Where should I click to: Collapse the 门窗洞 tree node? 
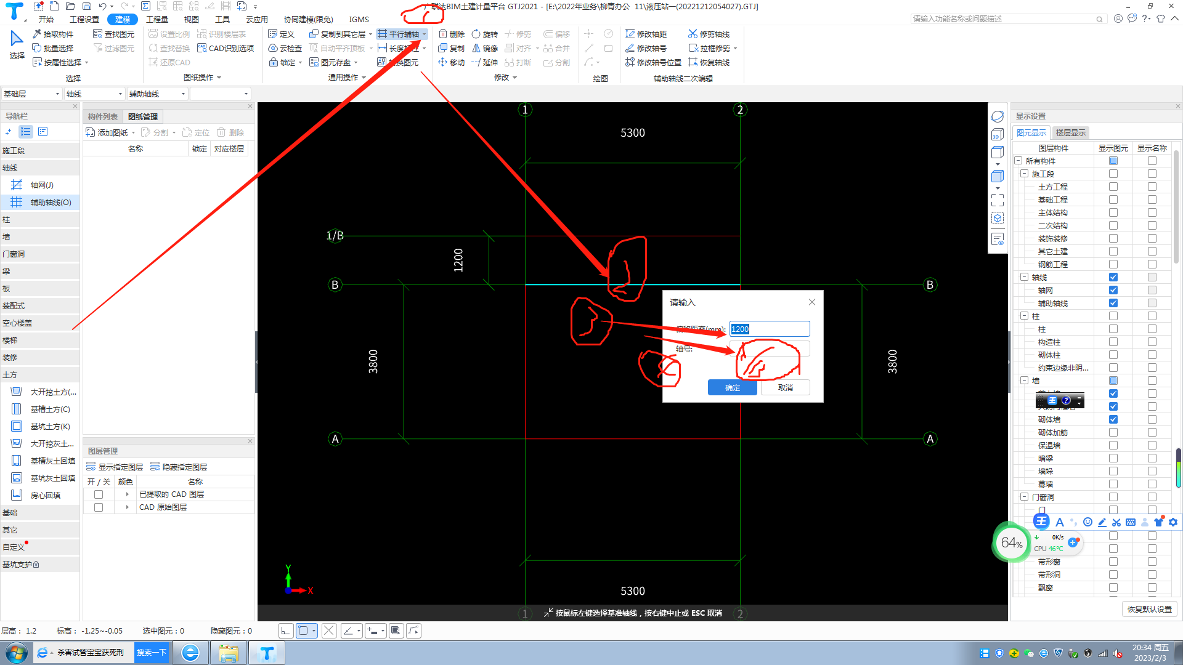click(1024, 497)
